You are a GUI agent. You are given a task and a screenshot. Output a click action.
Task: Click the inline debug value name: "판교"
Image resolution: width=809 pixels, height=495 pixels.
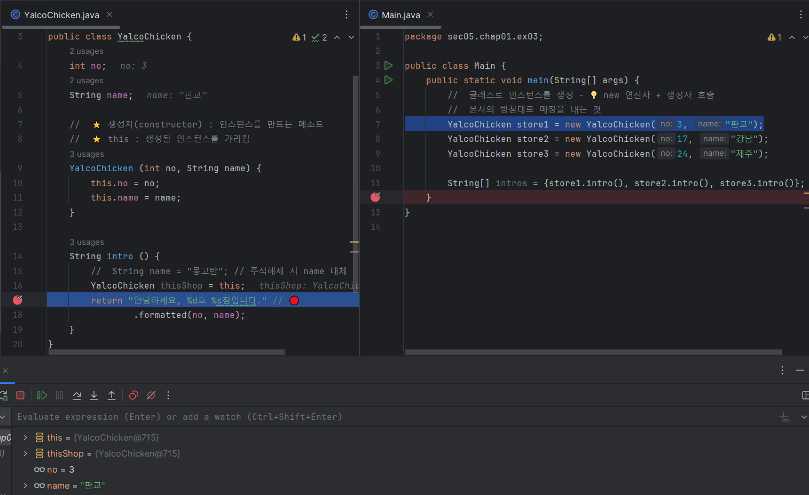(177, 95)
